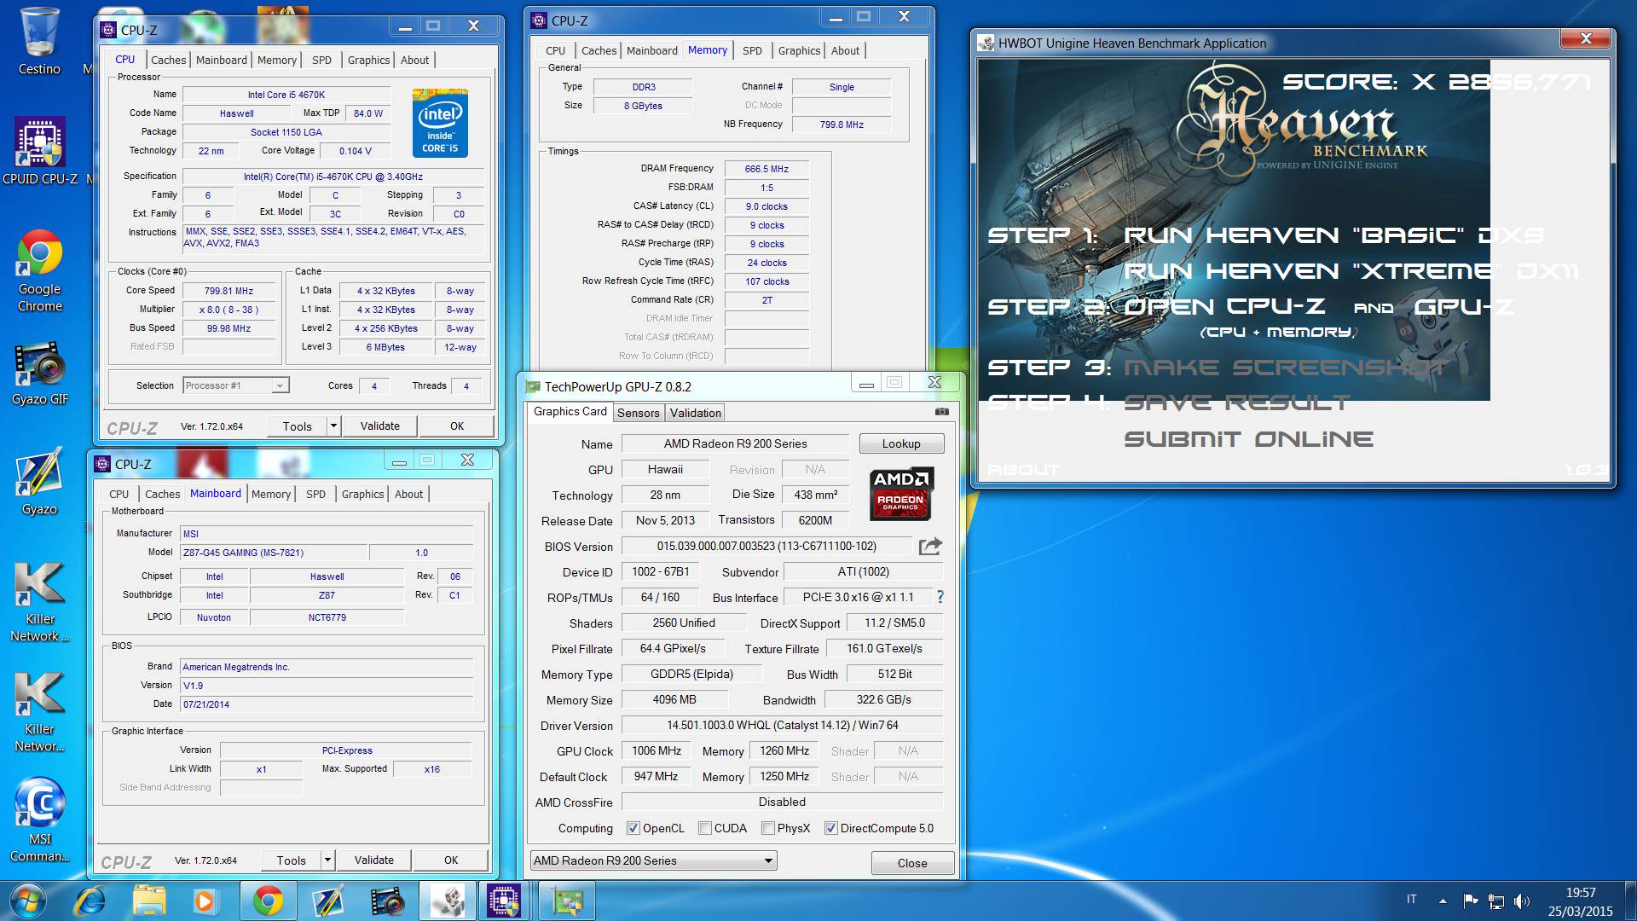Open the Windows Start menu

coord(26,901)
